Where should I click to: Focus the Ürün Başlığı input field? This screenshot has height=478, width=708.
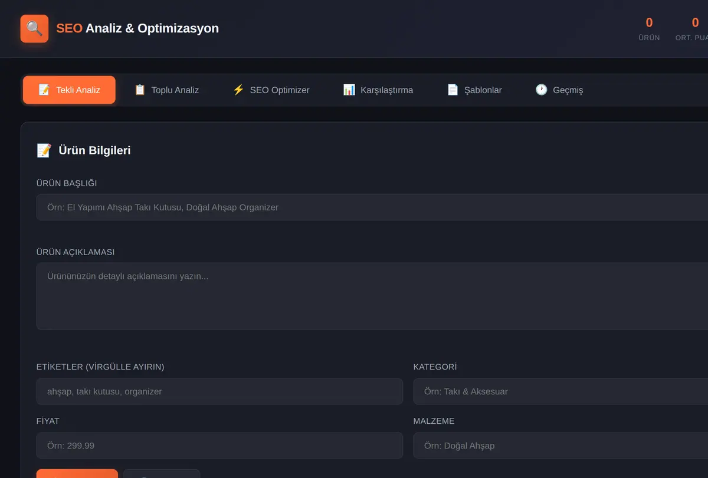(372, 207)
